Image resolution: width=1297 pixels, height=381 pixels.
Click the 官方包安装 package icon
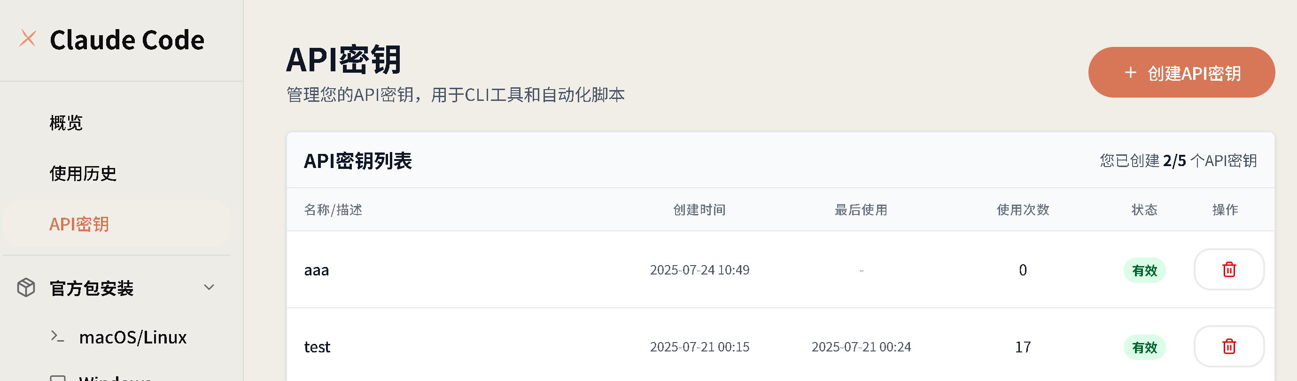[x=26, y=288]
